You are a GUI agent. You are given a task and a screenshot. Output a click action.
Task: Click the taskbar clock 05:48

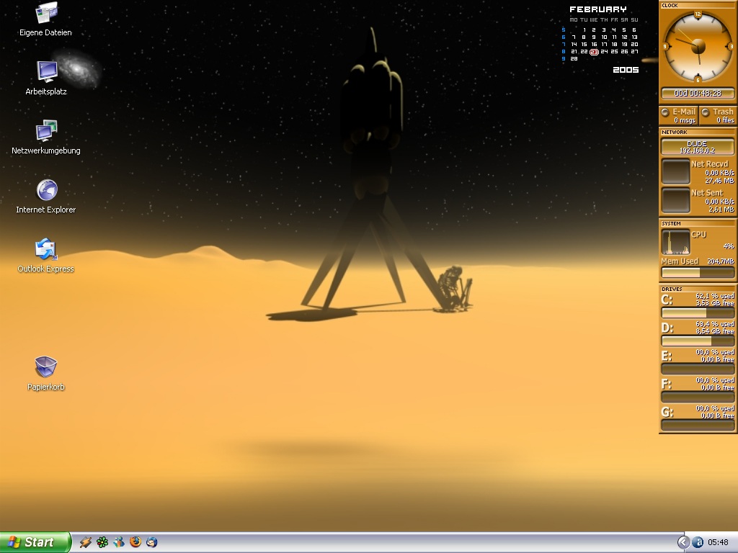[x=718, y=542]
